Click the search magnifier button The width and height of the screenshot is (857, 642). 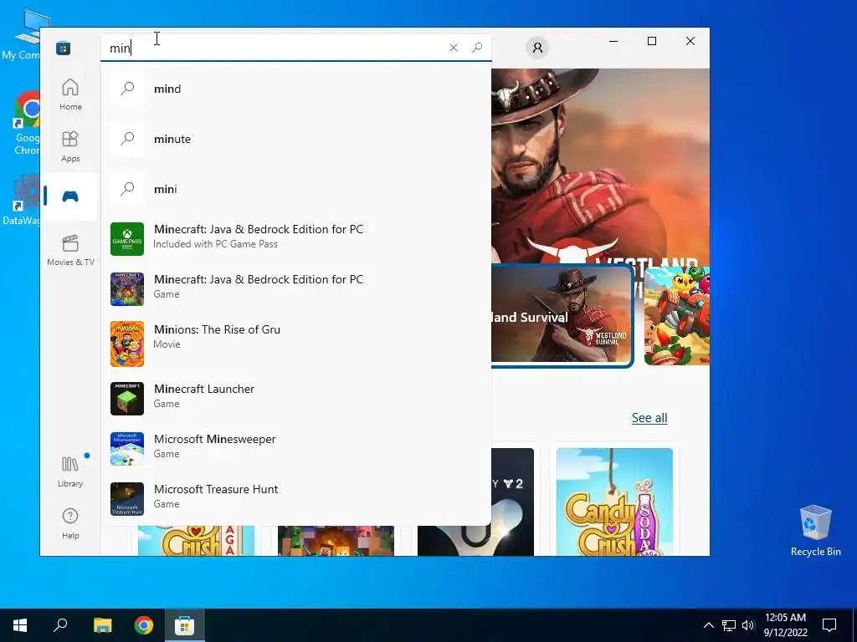tap(477, 48)
